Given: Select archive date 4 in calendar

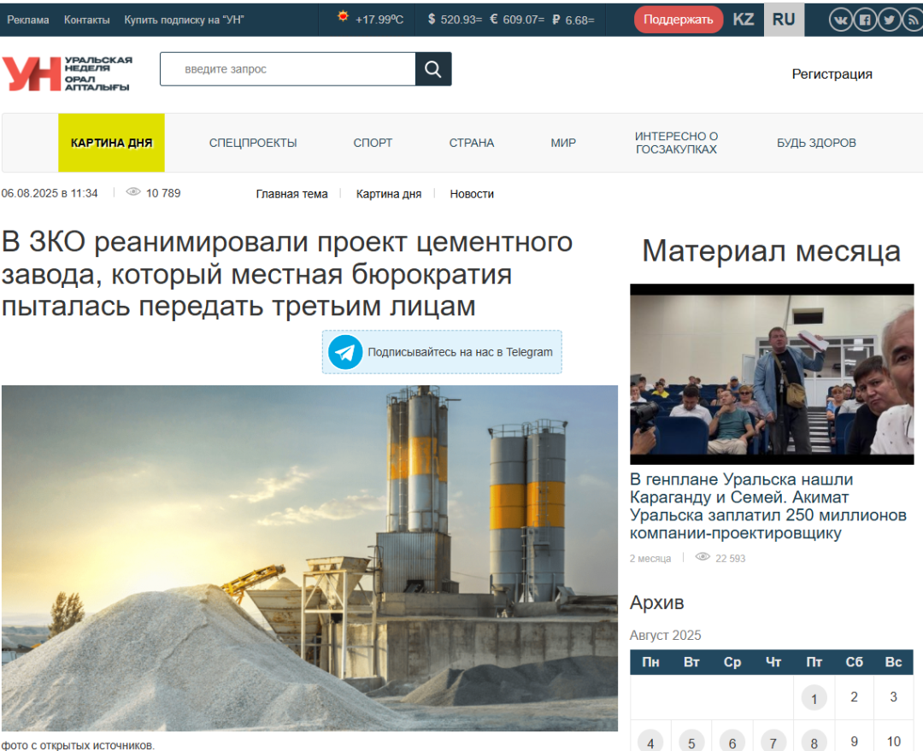Looking at the screenshot, I should pos(650,742).
